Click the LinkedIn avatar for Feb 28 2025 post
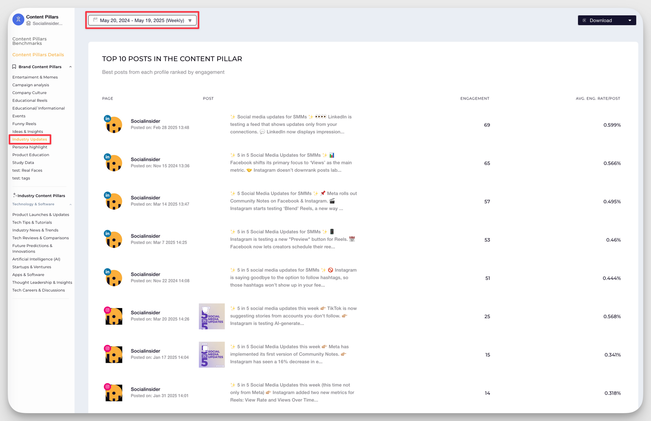 (x=113, y=124)
